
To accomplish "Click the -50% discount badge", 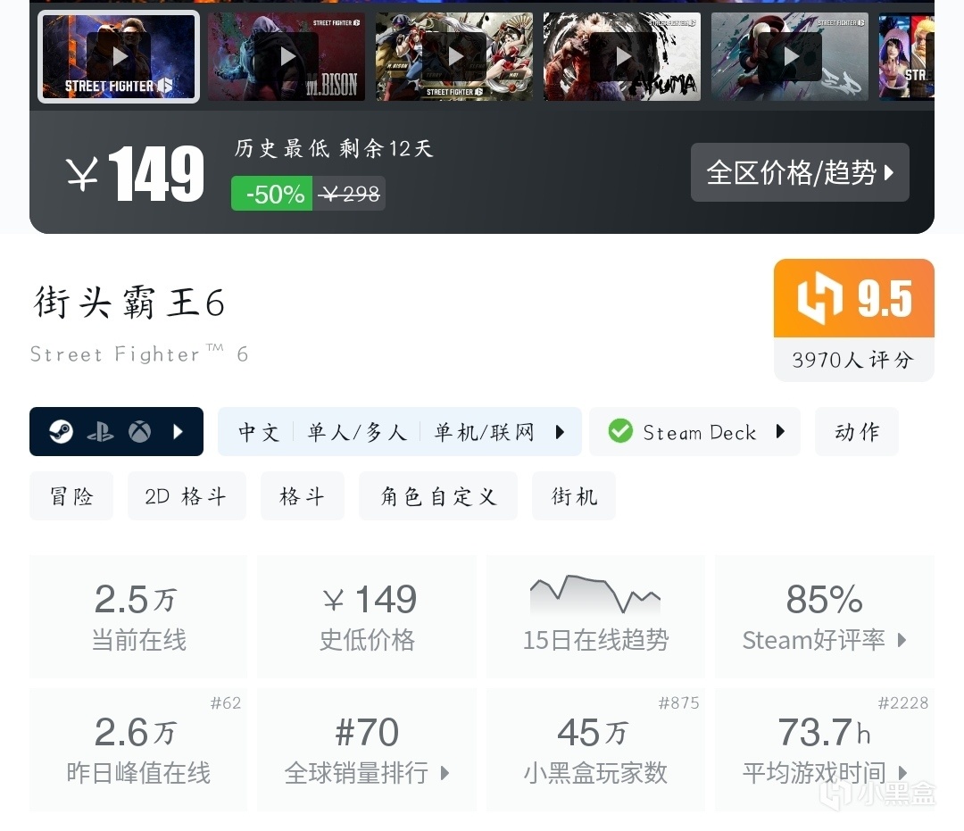I will [x=271, y=194].
